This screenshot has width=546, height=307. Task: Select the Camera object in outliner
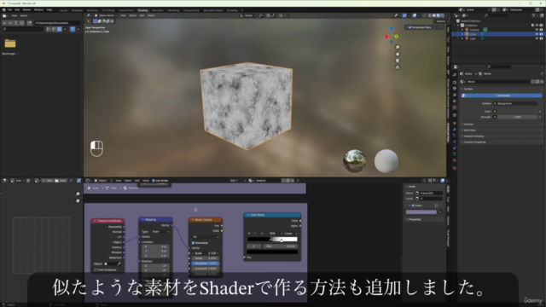[x=474, y=30]
